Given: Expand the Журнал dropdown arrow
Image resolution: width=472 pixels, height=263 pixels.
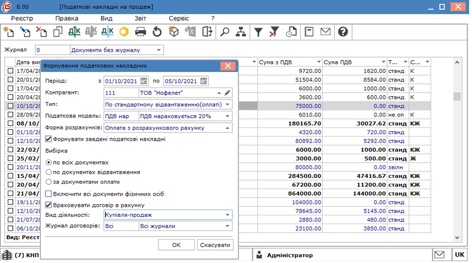Looking at the screenshot, I should pos(159,50).
